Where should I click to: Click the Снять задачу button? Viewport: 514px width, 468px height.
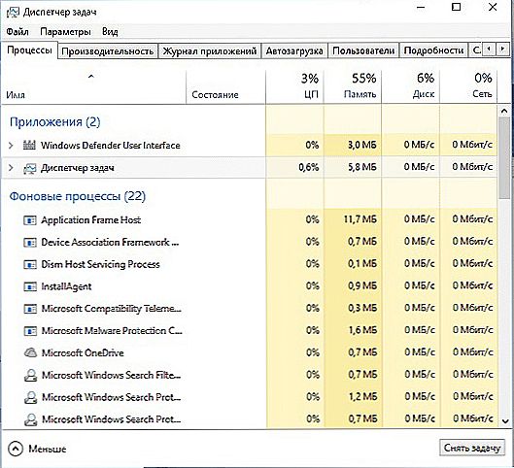click(x=472, y=448)
